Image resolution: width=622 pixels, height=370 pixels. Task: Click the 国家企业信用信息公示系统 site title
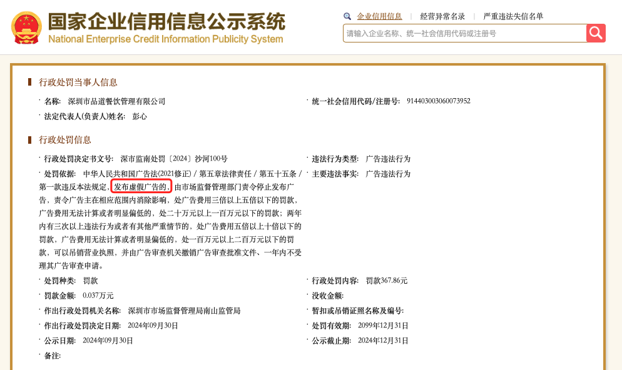point(166,21)
